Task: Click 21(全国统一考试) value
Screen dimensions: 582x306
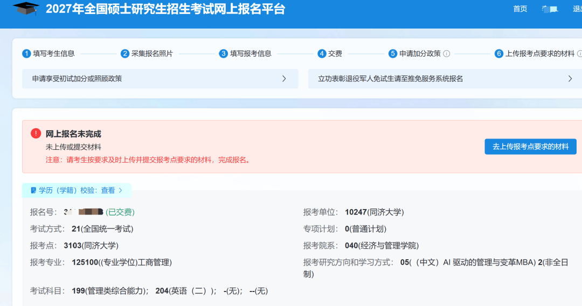Action: [x=102, y=229]
